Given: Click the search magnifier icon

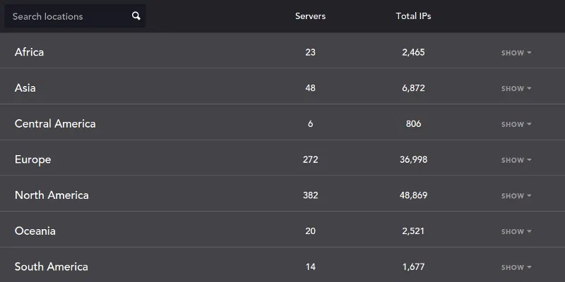Looking at the screenshot, I should [136, 16].
